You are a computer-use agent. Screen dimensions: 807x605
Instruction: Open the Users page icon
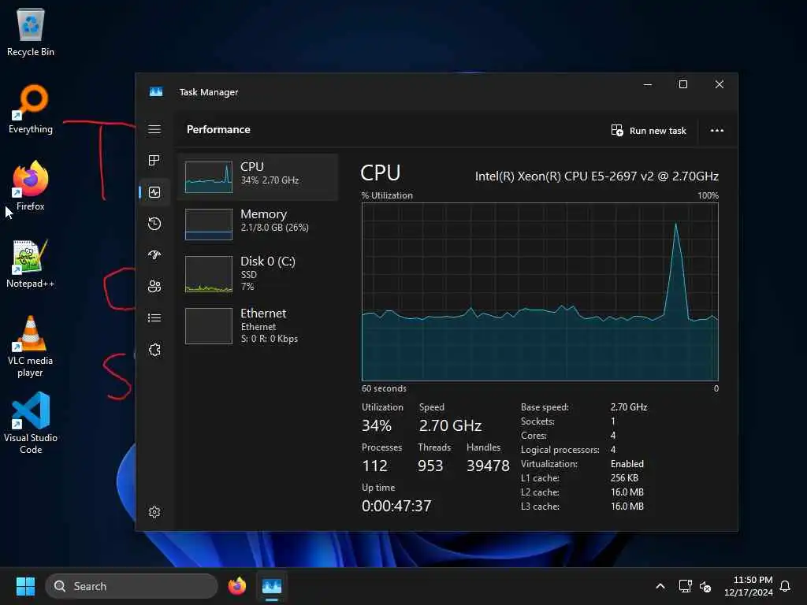[154, 287]
